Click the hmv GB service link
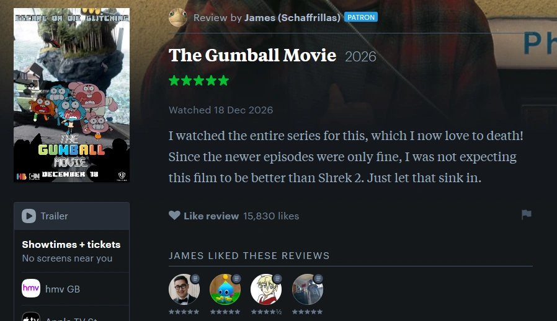557x321 pixels. pos(63,289)
